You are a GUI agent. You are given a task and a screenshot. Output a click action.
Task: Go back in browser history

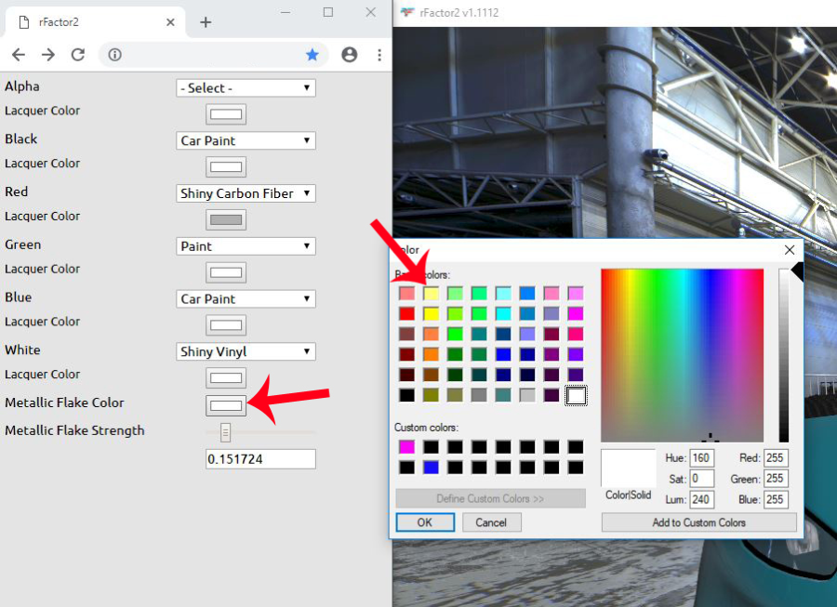point(19,55)
